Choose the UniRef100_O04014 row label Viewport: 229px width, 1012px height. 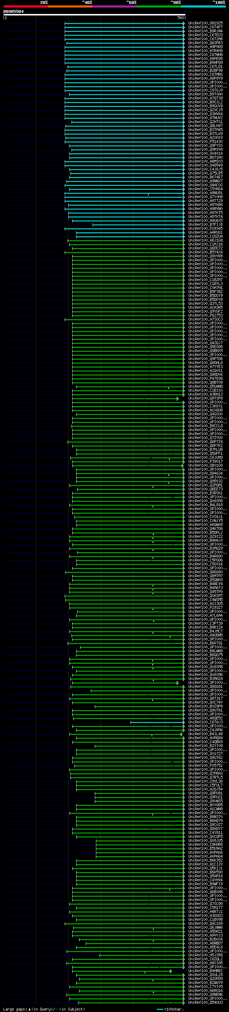205,154
